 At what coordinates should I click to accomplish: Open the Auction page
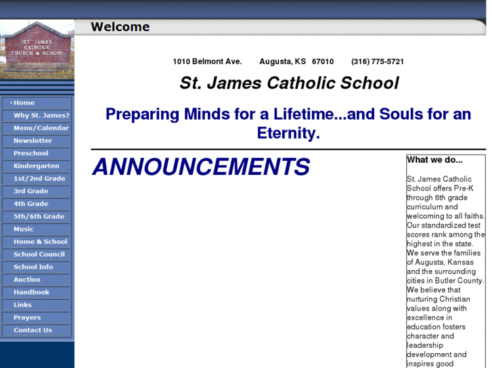(37, 280)
